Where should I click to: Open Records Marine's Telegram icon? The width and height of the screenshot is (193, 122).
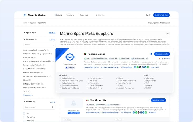(135, 67)
